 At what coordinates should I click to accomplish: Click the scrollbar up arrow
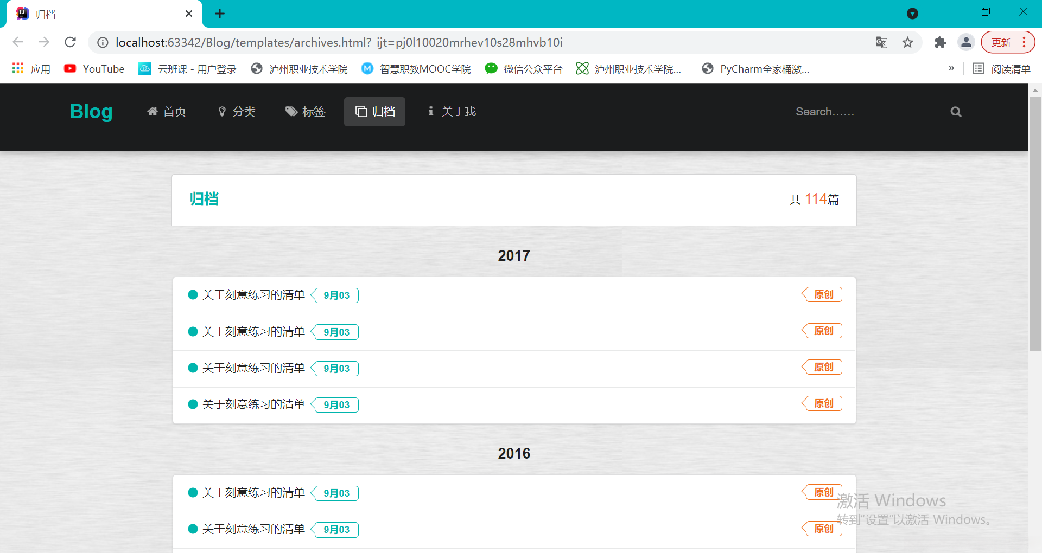point(1035,90)
